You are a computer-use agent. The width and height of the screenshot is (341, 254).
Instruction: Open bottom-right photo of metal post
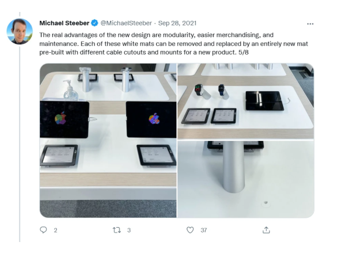[x=246, y=179]
